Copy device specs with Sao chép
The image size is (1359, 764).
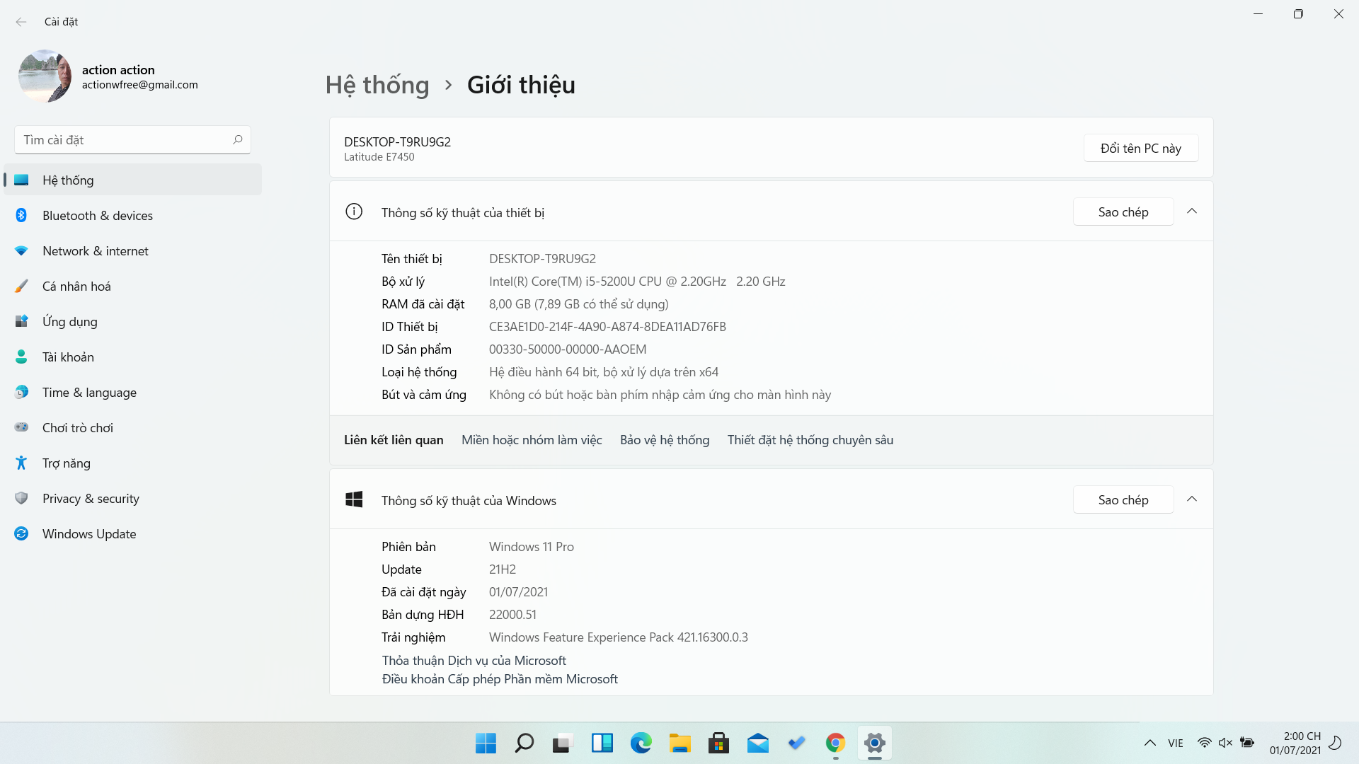(x=1123, y=212)
